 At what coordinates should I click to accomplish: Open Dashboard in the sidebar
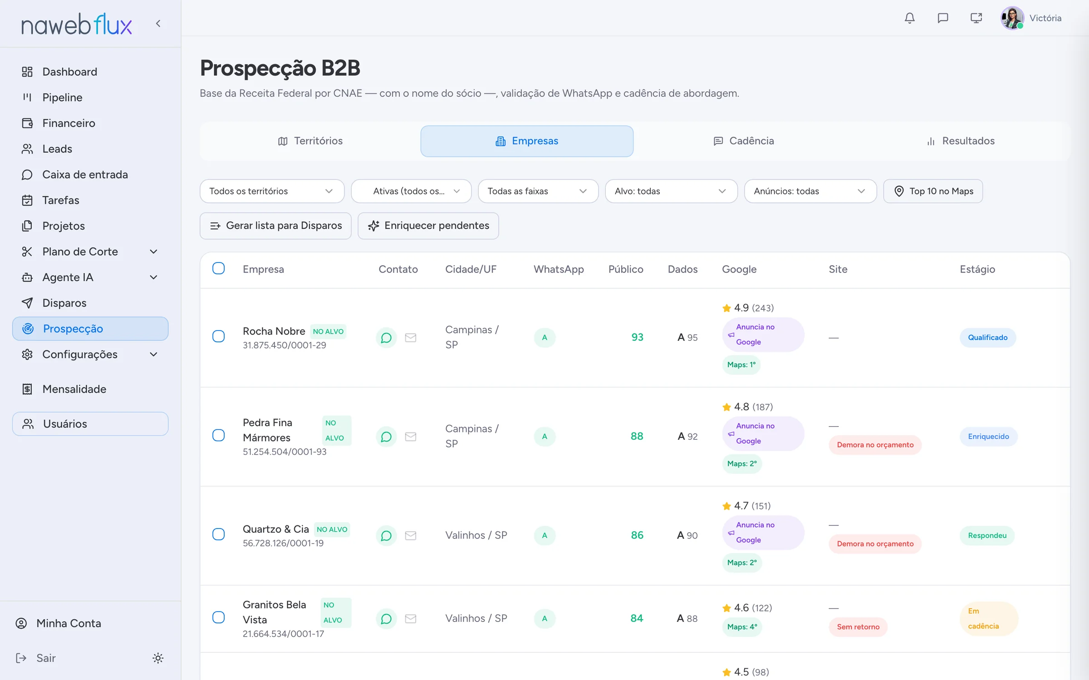coord(90,72)
